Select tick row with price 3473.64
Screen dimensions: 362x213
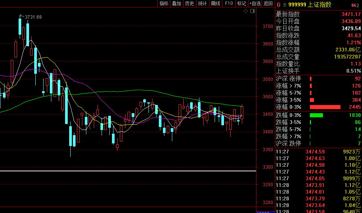[x=318, y=206]
